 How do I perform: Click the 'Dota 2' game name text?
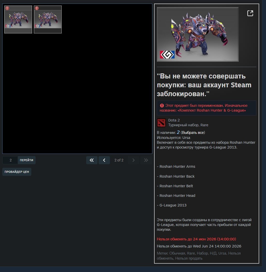point(174,120)
